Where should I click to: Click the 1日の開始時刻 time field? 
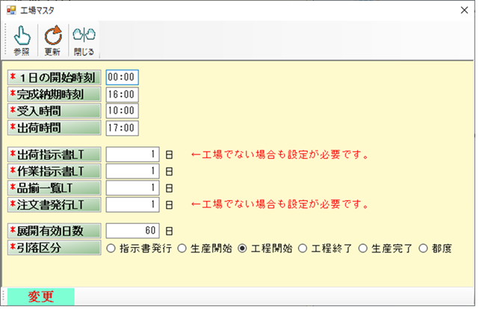point(122,77)
